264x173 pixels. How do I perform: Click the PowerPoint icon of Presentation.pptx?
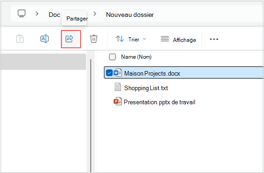coord(118,101)
